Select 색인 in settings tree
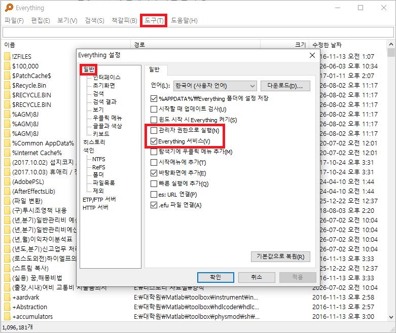Viewport: 396px width, 333px height. click(x=89, y=150)
